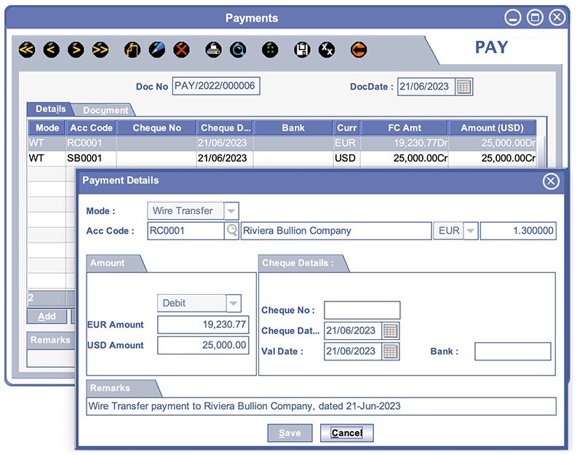Click the Bank input field
Viewport: 577px width, 455px height.
tap(512, 352)
